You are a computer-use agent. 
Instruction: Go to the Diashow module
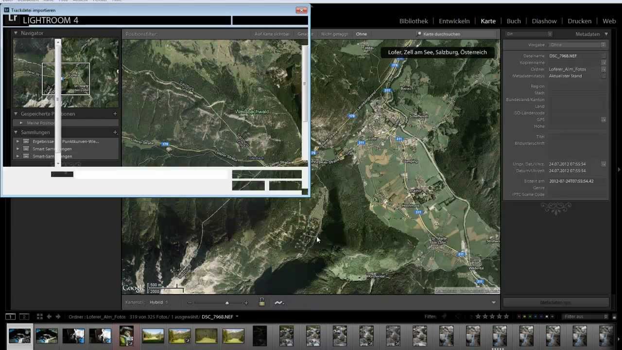(544, 21)
